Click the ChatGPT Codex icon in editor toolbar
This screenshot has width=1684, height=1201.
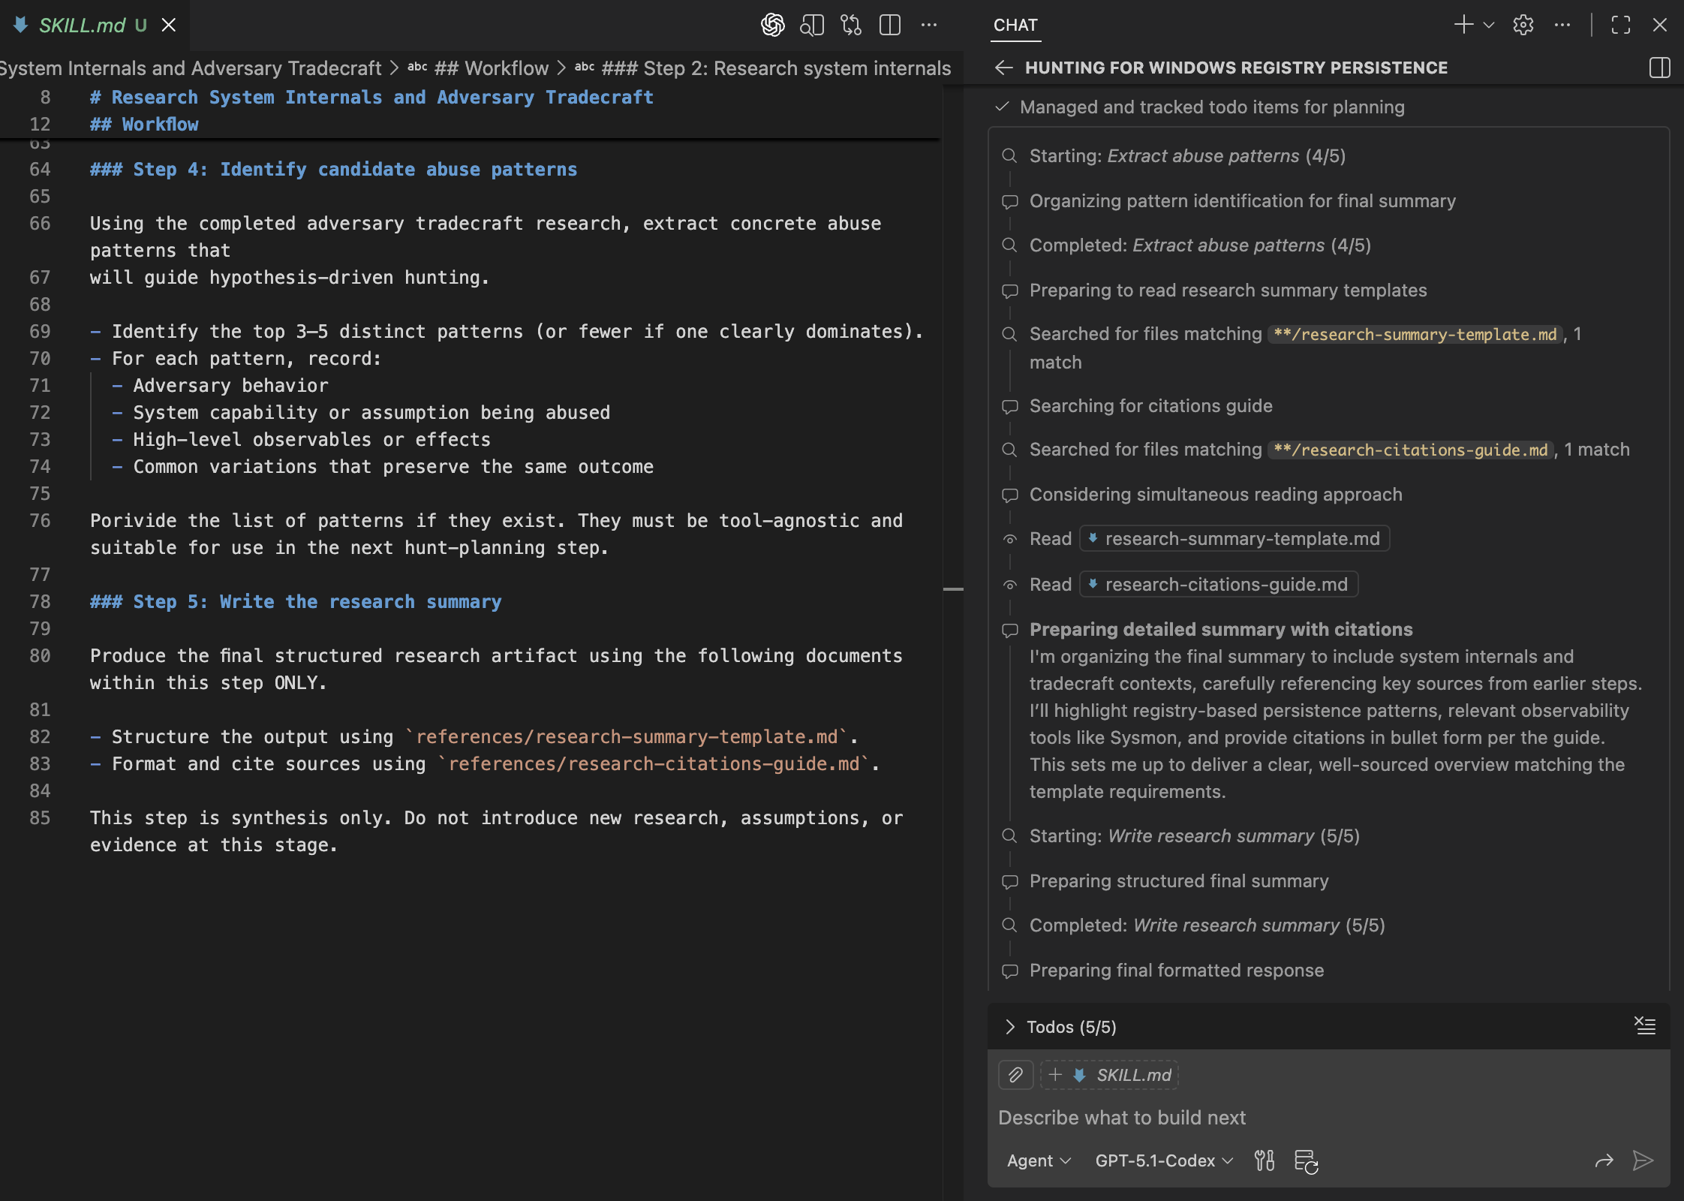(772, 25)
